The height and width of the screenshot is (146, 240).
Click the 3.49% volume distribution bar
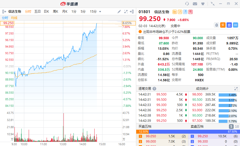pos(228,95)
